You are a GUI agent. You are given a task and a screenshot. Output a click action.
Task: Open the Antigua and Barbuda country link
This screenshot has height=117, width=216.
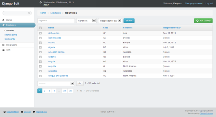tap(58, 76)
